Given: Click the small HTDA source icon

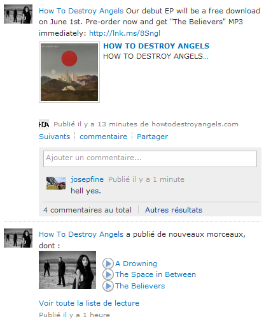Looking at the screenshot, I should [44, 124].
